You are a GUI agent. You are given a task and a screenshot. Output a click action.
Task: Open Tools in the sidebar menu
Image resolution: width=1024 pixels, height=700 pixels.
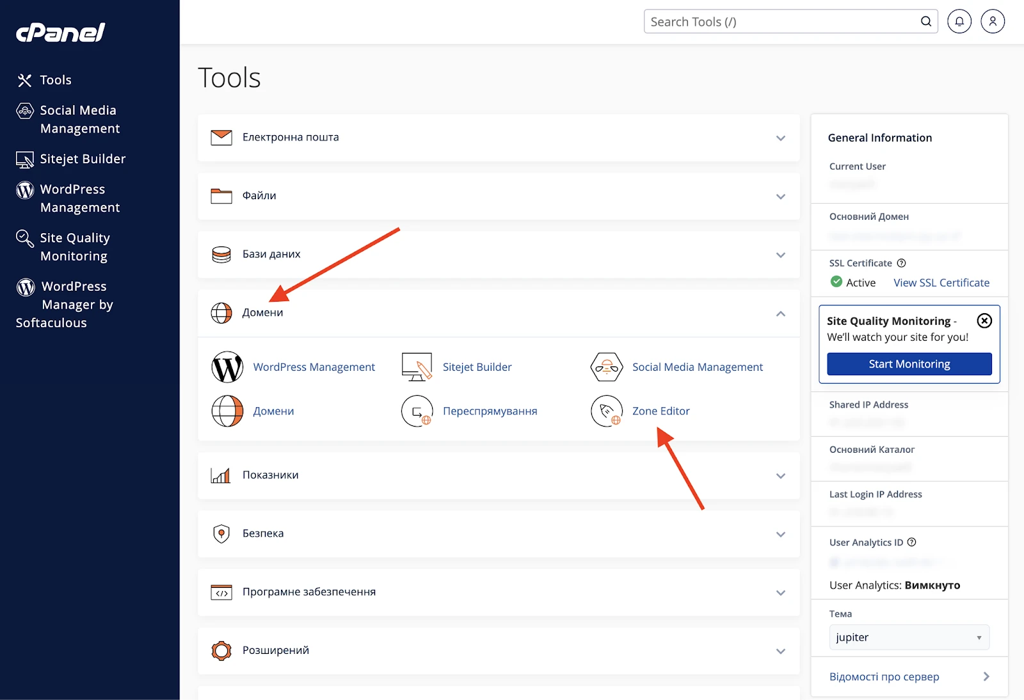coord(56,80)
